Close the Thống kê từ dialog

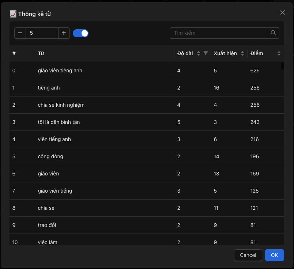283,12
